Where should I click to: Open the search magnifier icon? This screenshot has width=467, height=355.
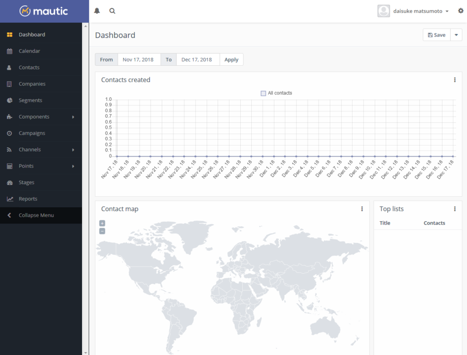pos(112,11)
